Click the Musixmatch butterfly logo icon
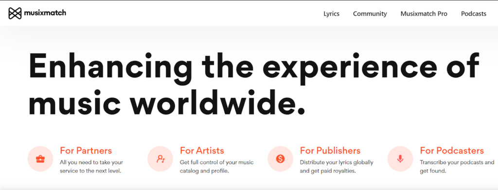The width and height of the screenshot is (498, 190). (x=15, y=13)
